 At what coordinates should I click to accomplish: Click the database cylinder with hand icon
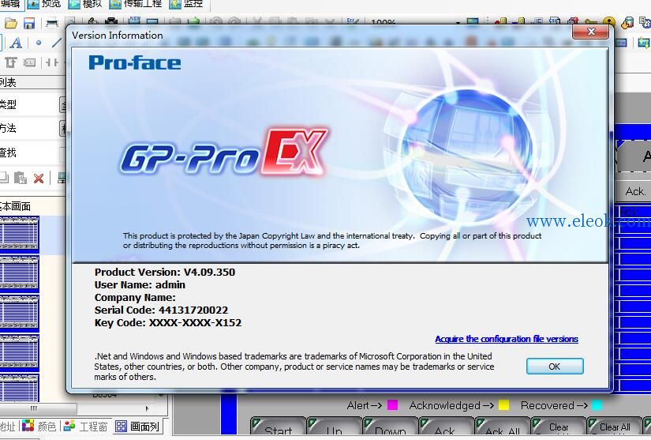click(x=627, y=22)
